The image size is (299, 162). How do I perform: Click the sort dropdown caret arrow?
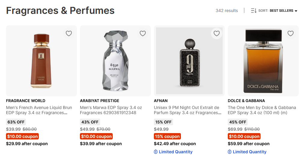point(296,11)
